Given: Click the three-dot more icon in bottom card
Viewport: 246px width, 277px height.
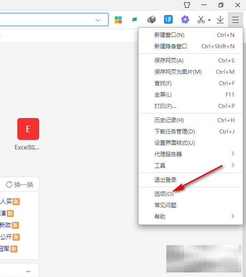Looking at the screenshot, I should [x=28, y=272].
